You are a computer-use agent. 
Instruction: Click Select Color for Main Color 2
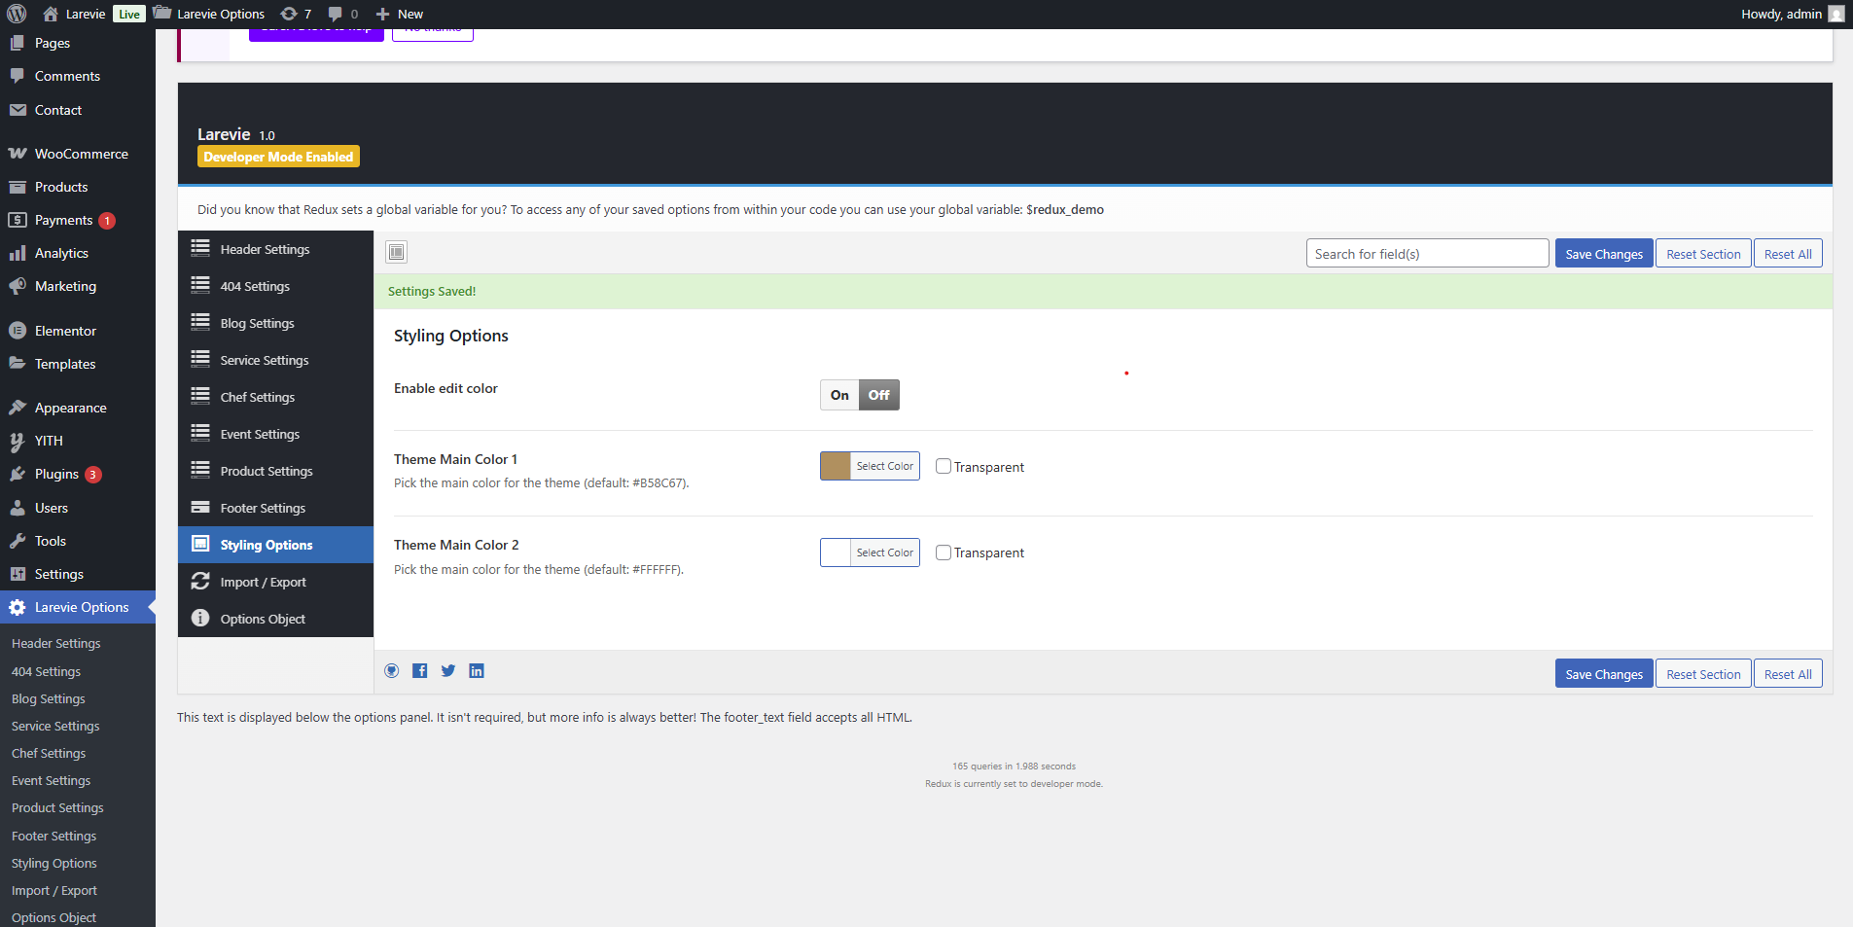(x=885, y=553)
